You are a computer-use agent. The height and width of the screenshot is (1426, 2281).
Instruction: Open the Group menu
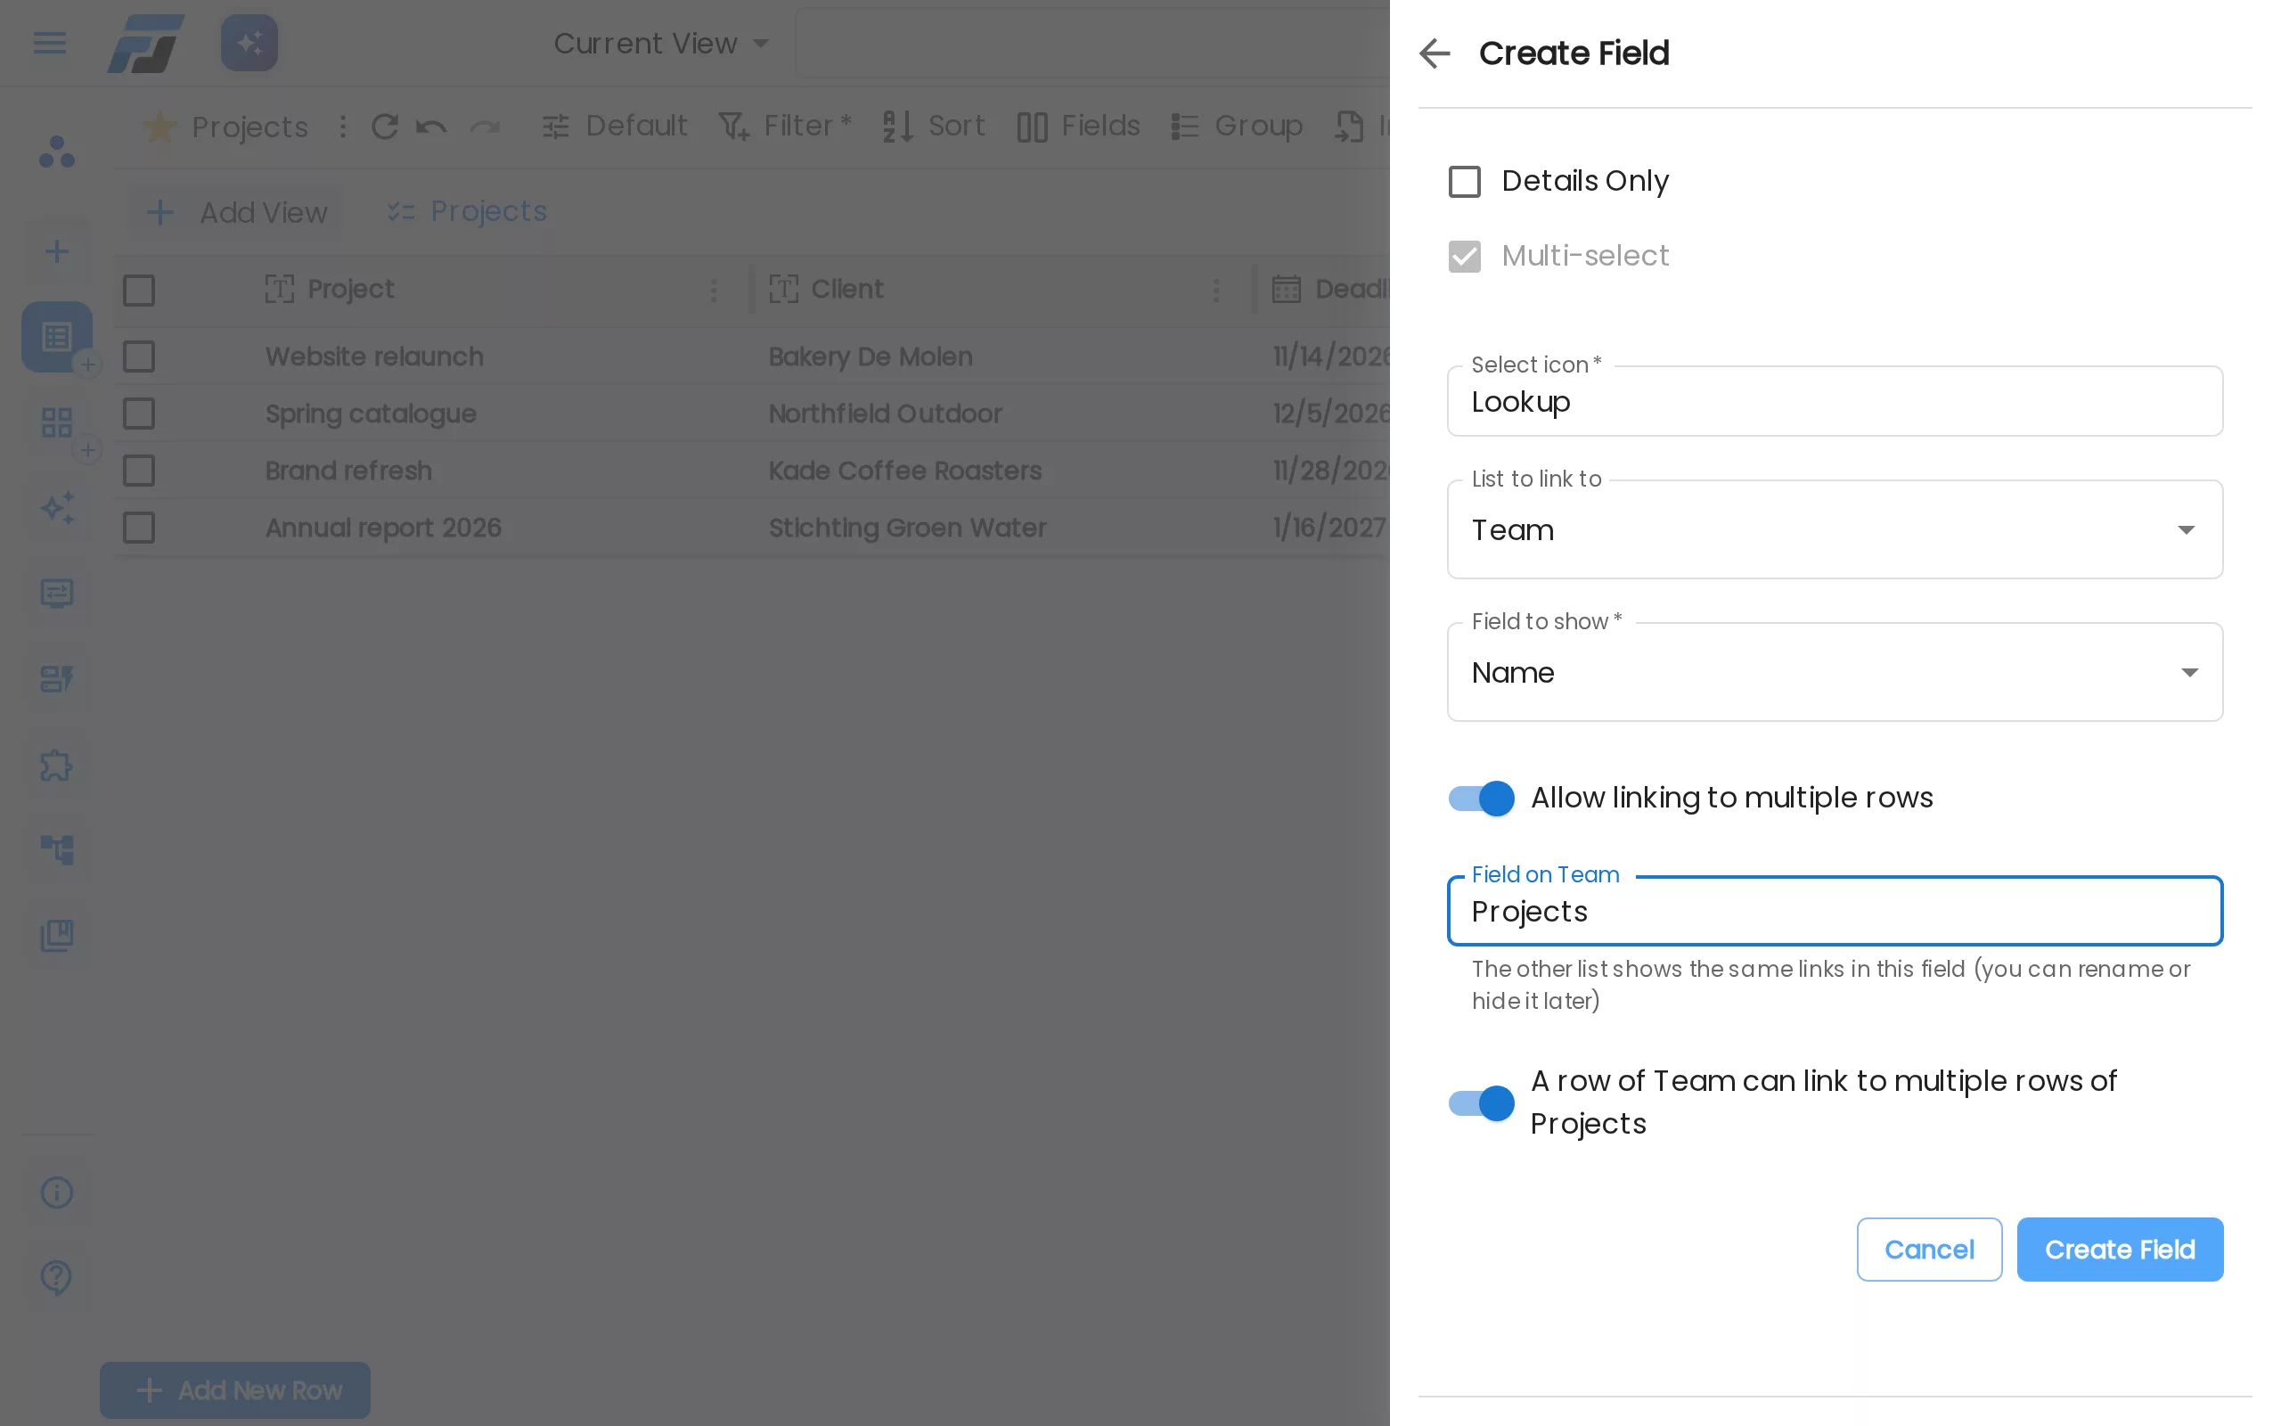coord(1237,126)
